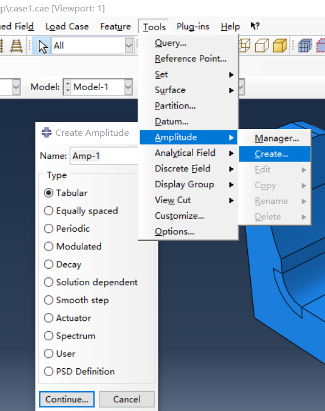Click the Create Amplitude dialog title icon

coord(46,132)
